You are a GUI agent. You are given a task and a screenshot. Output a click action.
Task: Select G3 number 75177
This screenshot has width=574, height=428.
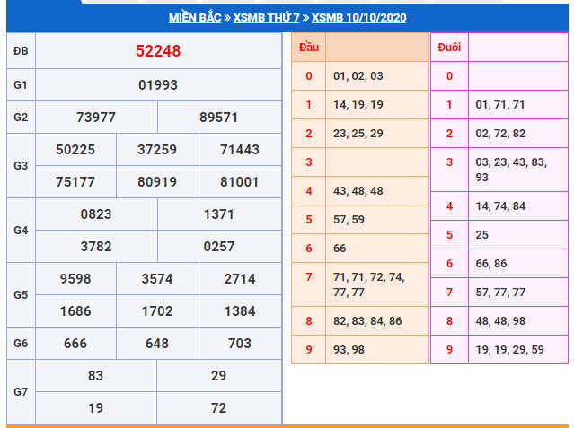[75, 182]
